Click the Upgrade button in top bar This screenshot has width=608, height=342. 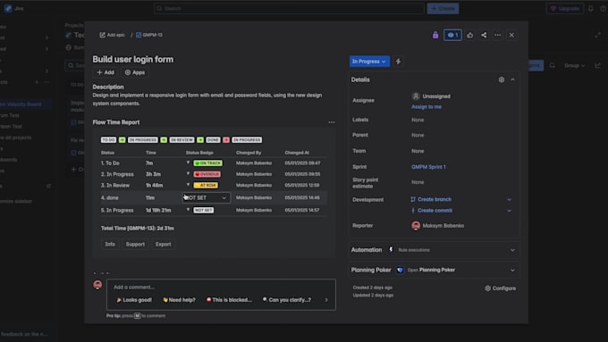565,9
